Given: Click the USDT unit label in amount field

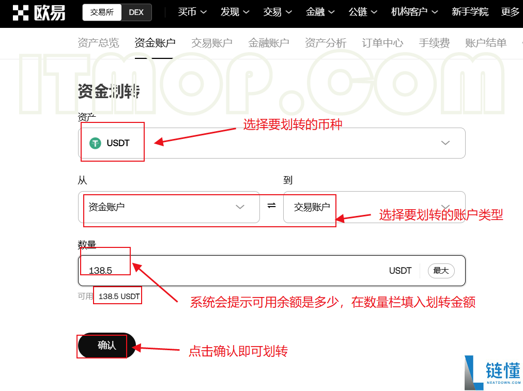Looking at the screenshot, I should click(x=400, y=271).
